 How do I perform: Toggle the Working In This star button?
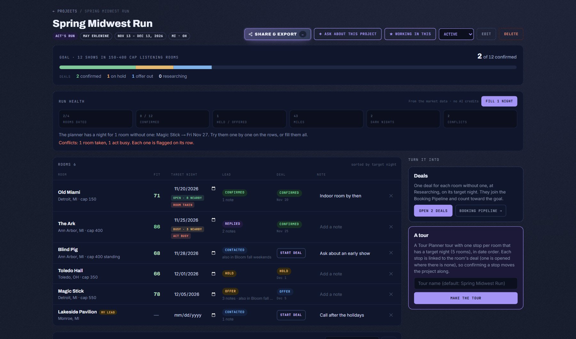[x=410, y=34]
